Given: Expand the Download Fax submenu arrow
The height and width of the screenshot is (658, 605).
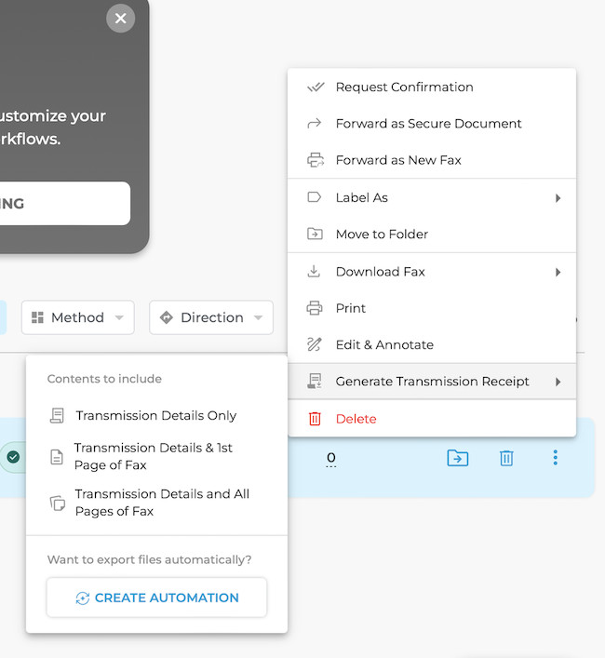Looking at the screenshot, I should [x=558, y=273].
